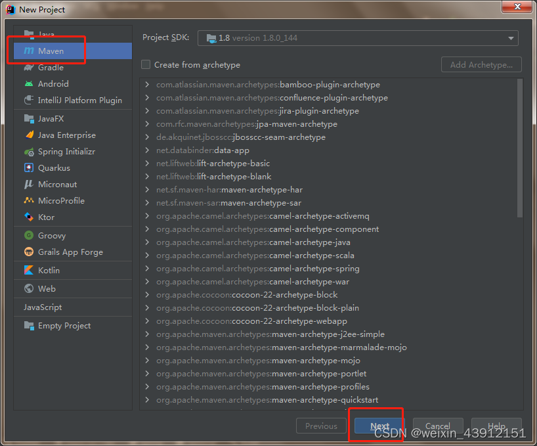Select Android project type

[x=73, y=84]
